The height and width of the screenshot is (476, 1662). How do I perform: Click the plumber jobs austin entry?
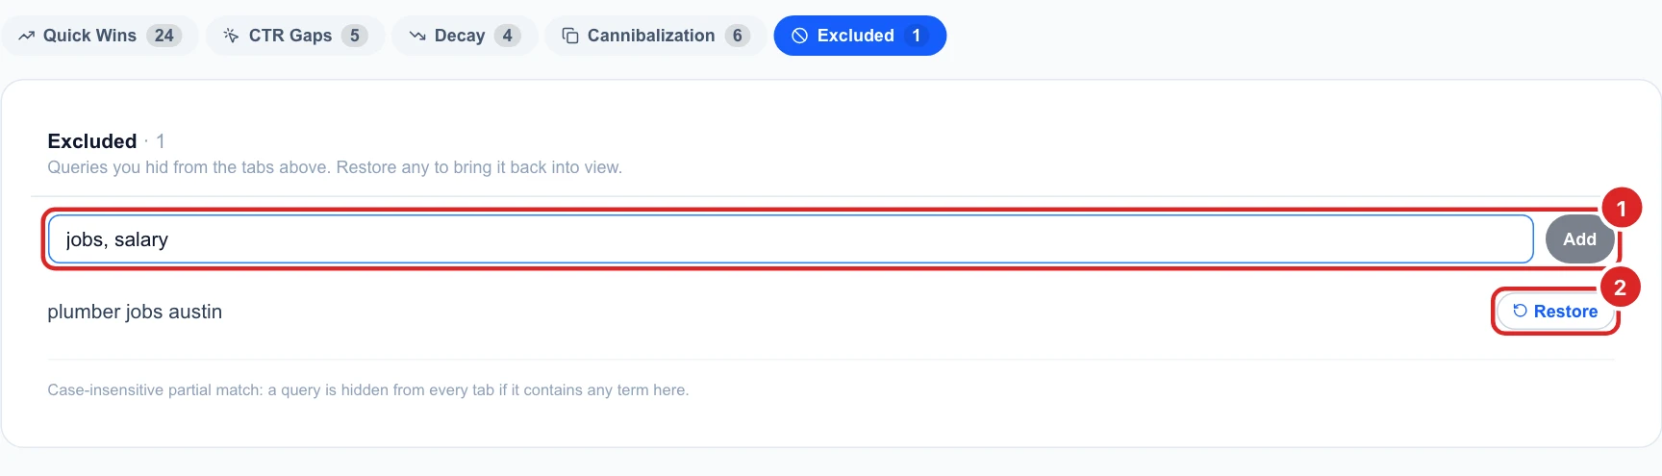click(135, 312)
